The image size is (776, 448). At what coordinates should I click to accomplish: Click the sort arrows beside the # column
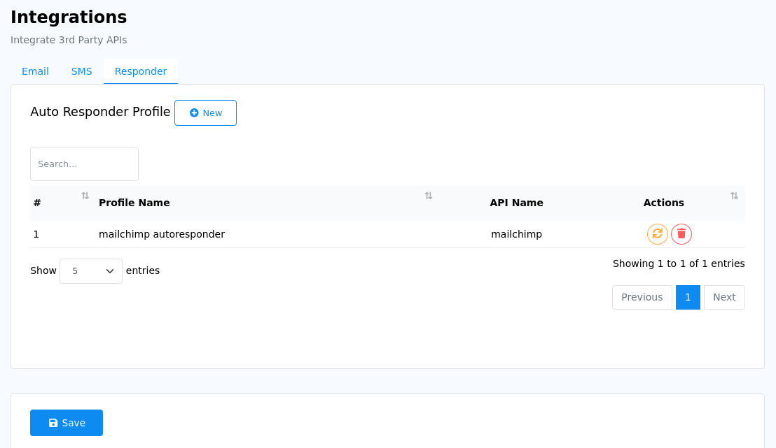pos(85,196)
